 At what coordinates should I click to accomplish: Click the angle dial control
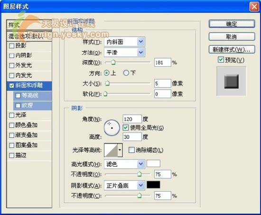click(x=112, y=128)
